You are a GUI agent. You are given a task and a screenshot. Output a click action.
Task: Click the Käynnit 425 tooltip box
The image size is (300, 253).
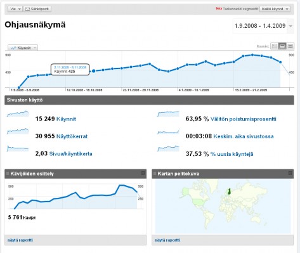pos(70,69)
